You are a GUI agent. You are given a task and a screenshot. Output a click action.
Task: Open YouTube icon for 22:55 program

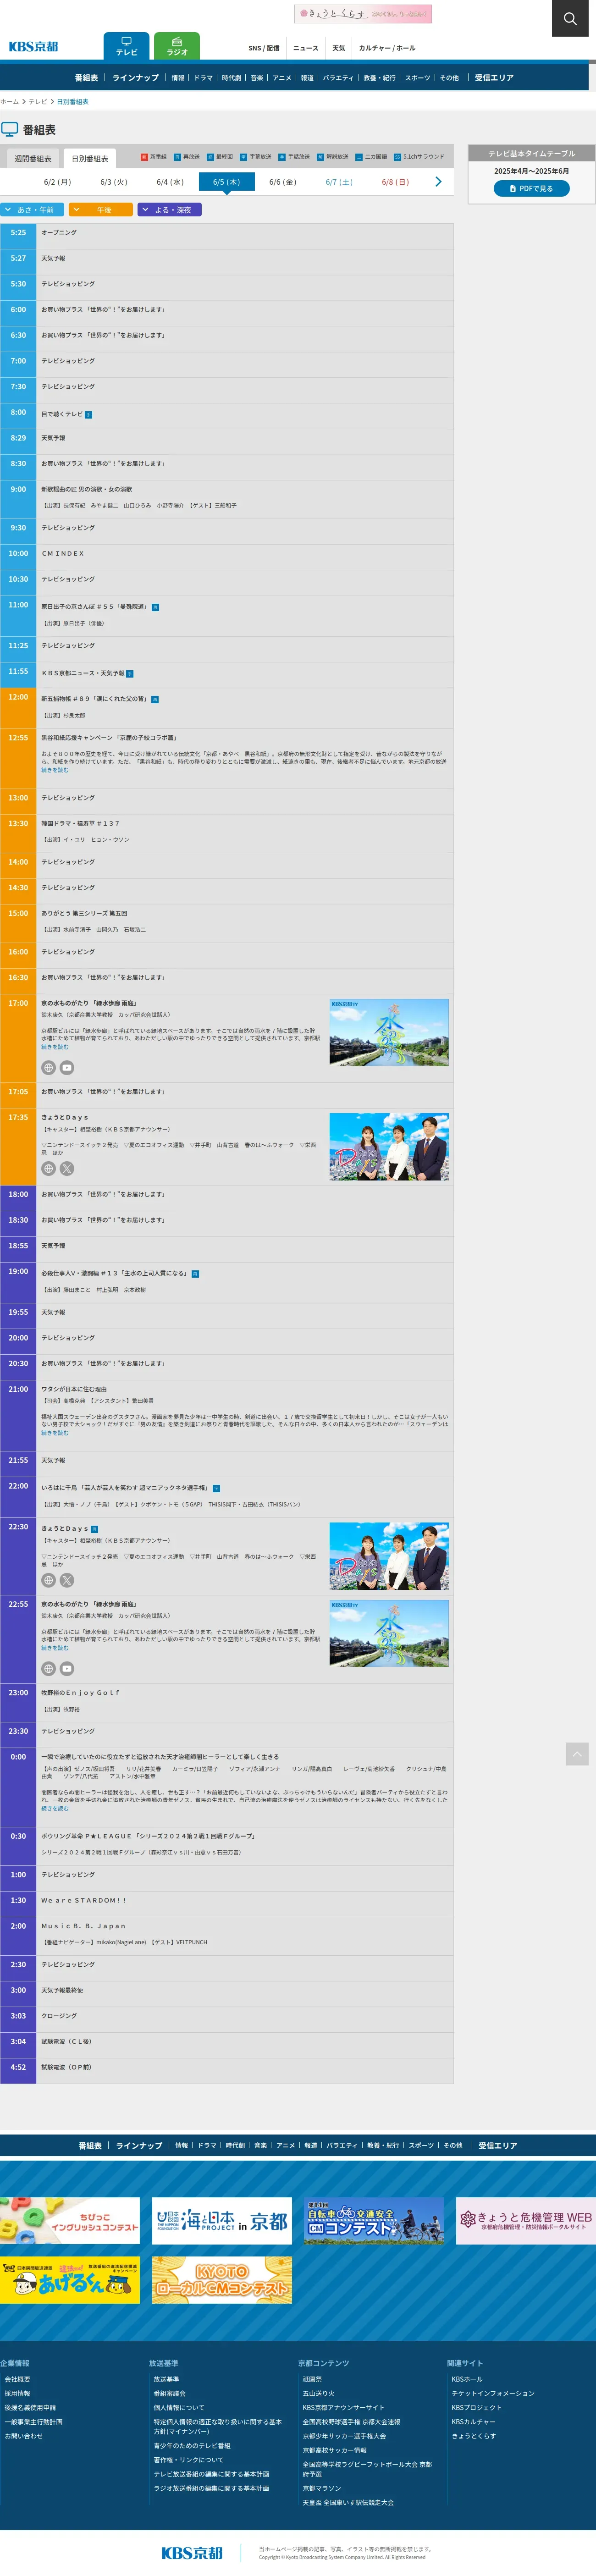click(x=67, y=1668)
